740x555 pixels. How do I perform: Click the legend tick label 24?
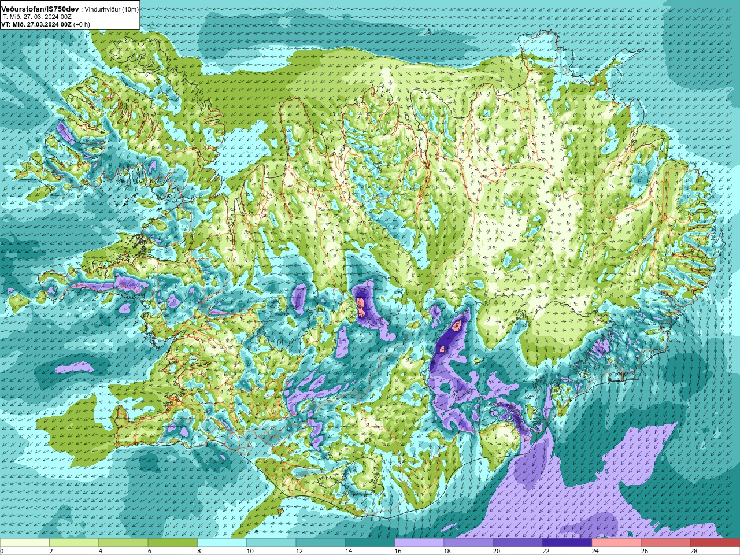(x=595, y=551)
